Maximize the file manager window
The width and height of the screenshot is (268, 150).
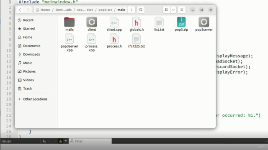(201, 10)
